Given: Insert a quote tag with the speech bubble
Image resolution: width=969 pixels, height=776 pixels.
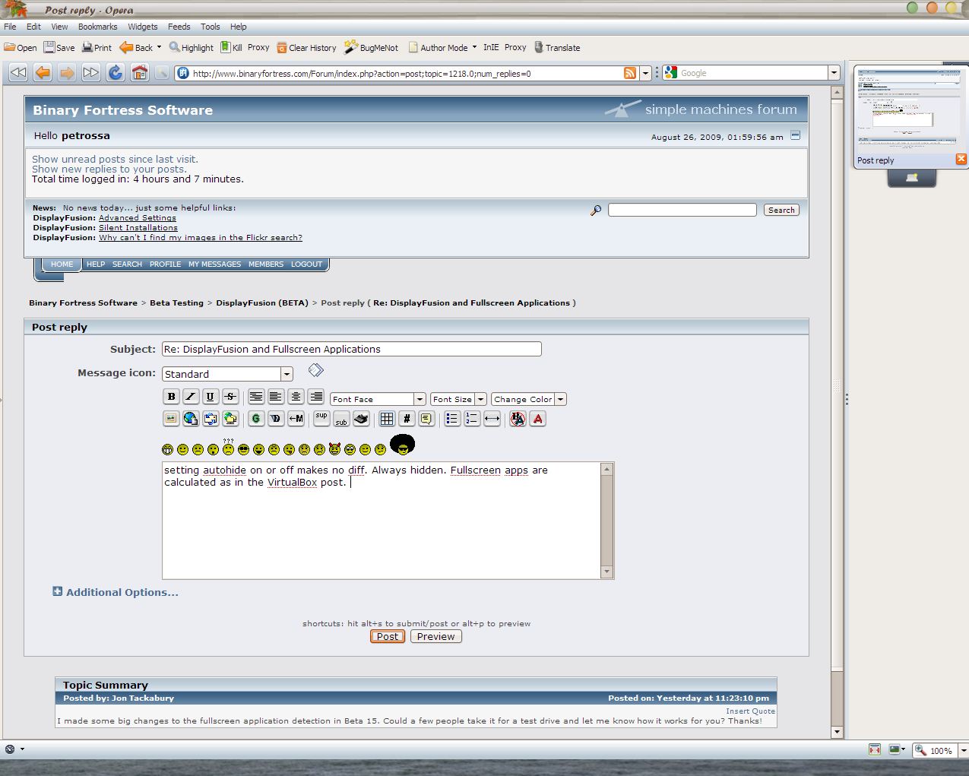Looking at the screenshot, I should [426, 418].
